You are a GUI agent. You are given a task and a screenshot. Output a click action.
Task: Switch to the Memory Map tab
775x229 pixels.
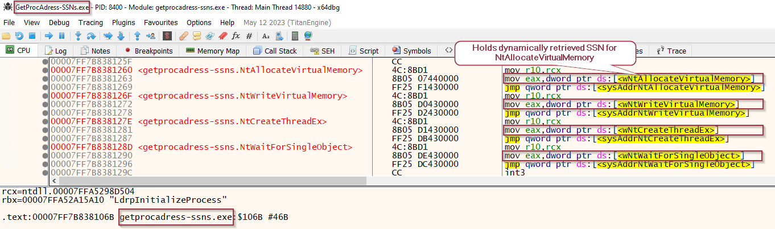pos(212,51)
